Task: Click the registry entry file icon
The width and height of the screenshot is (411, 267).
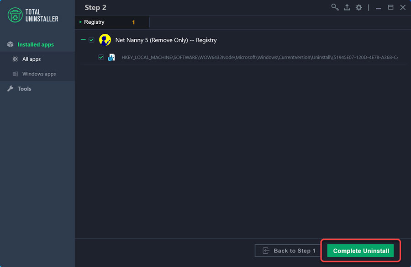Action: [111, 58]
